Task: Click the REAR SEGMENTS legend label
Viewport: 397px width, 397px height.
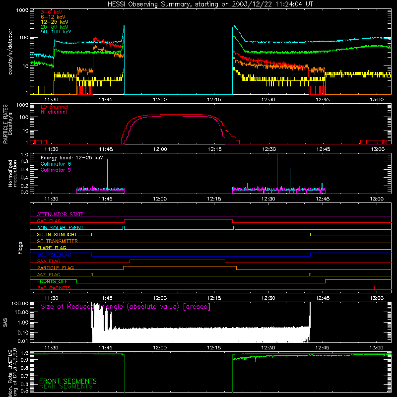Action: [x=66, y=387]
